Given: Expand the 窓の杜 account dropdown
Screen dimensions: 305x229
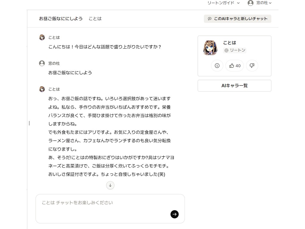Looking at the screenshot, I should [x=270, y=3].
